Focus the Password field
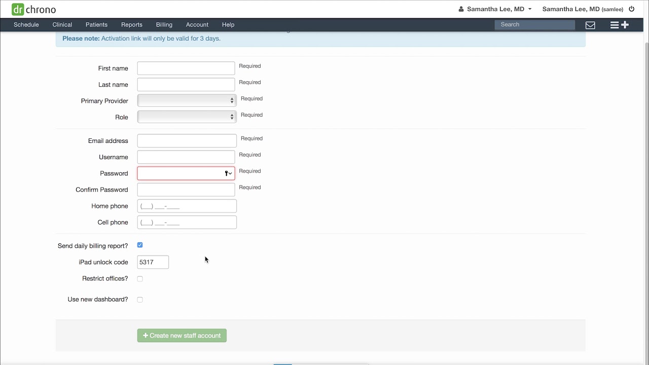Image resolution: width=649 pixels, height=365 pixels. [x=186, y=173]
